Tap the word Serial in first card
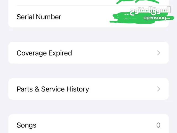This screenshot has width=177, height=133. [x=25, y=17]
